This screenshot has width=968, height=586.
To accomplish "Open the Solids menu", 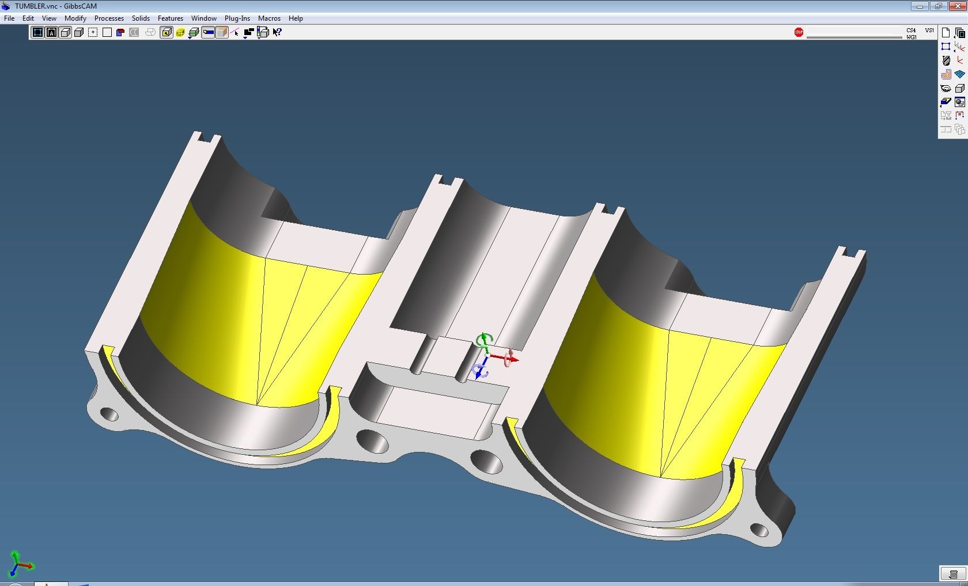I will click(141, 18).
